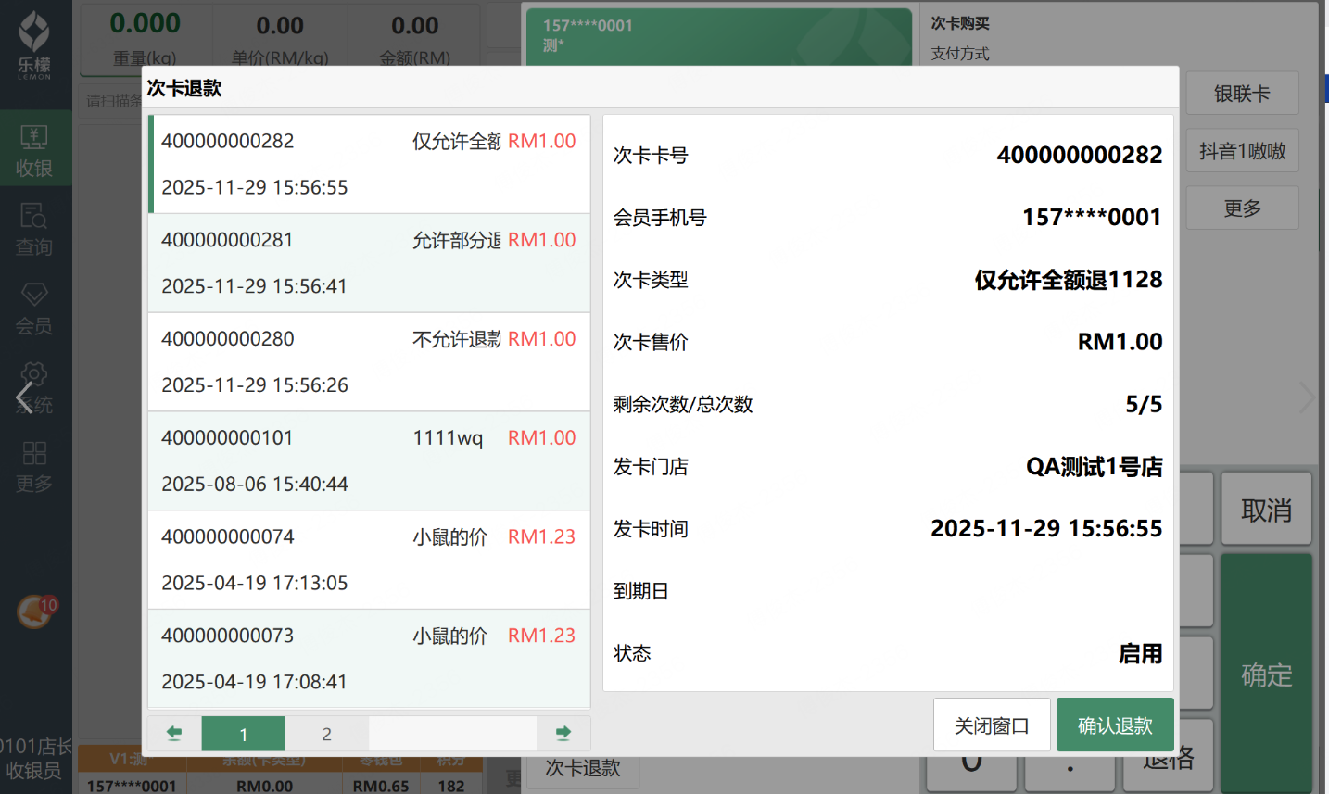Click 确认退款 confirm refund button

(x=1115, y=725)
